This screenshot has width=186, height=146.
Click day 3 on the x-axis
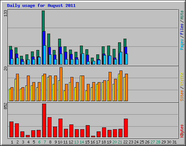tap(23, 142)
